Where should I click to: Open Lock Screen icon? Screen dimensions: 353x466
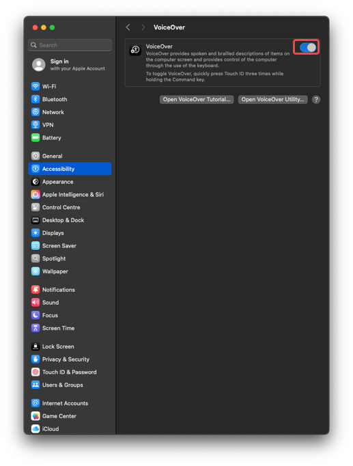(36, 346)
